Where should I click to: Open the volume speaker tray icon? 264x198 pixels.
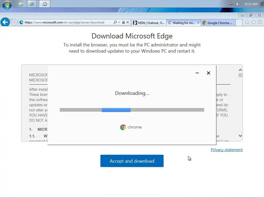238,4
